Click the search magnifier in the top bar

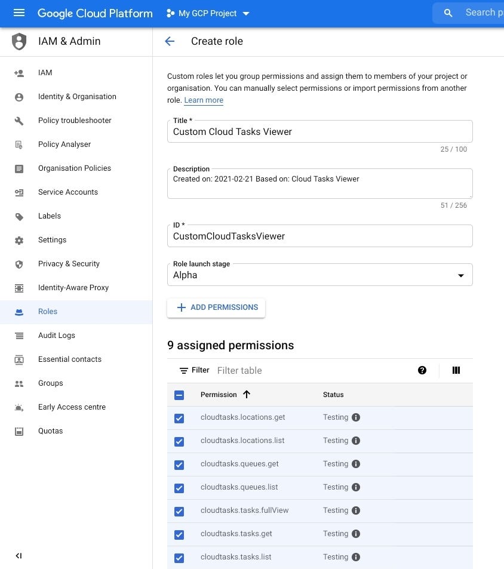tap(448, 13)
